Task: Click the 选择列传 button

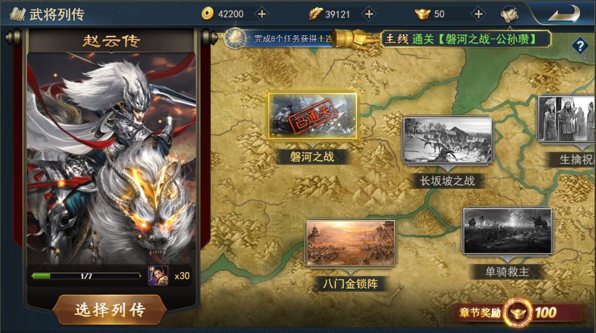Action: coord(110,310)
